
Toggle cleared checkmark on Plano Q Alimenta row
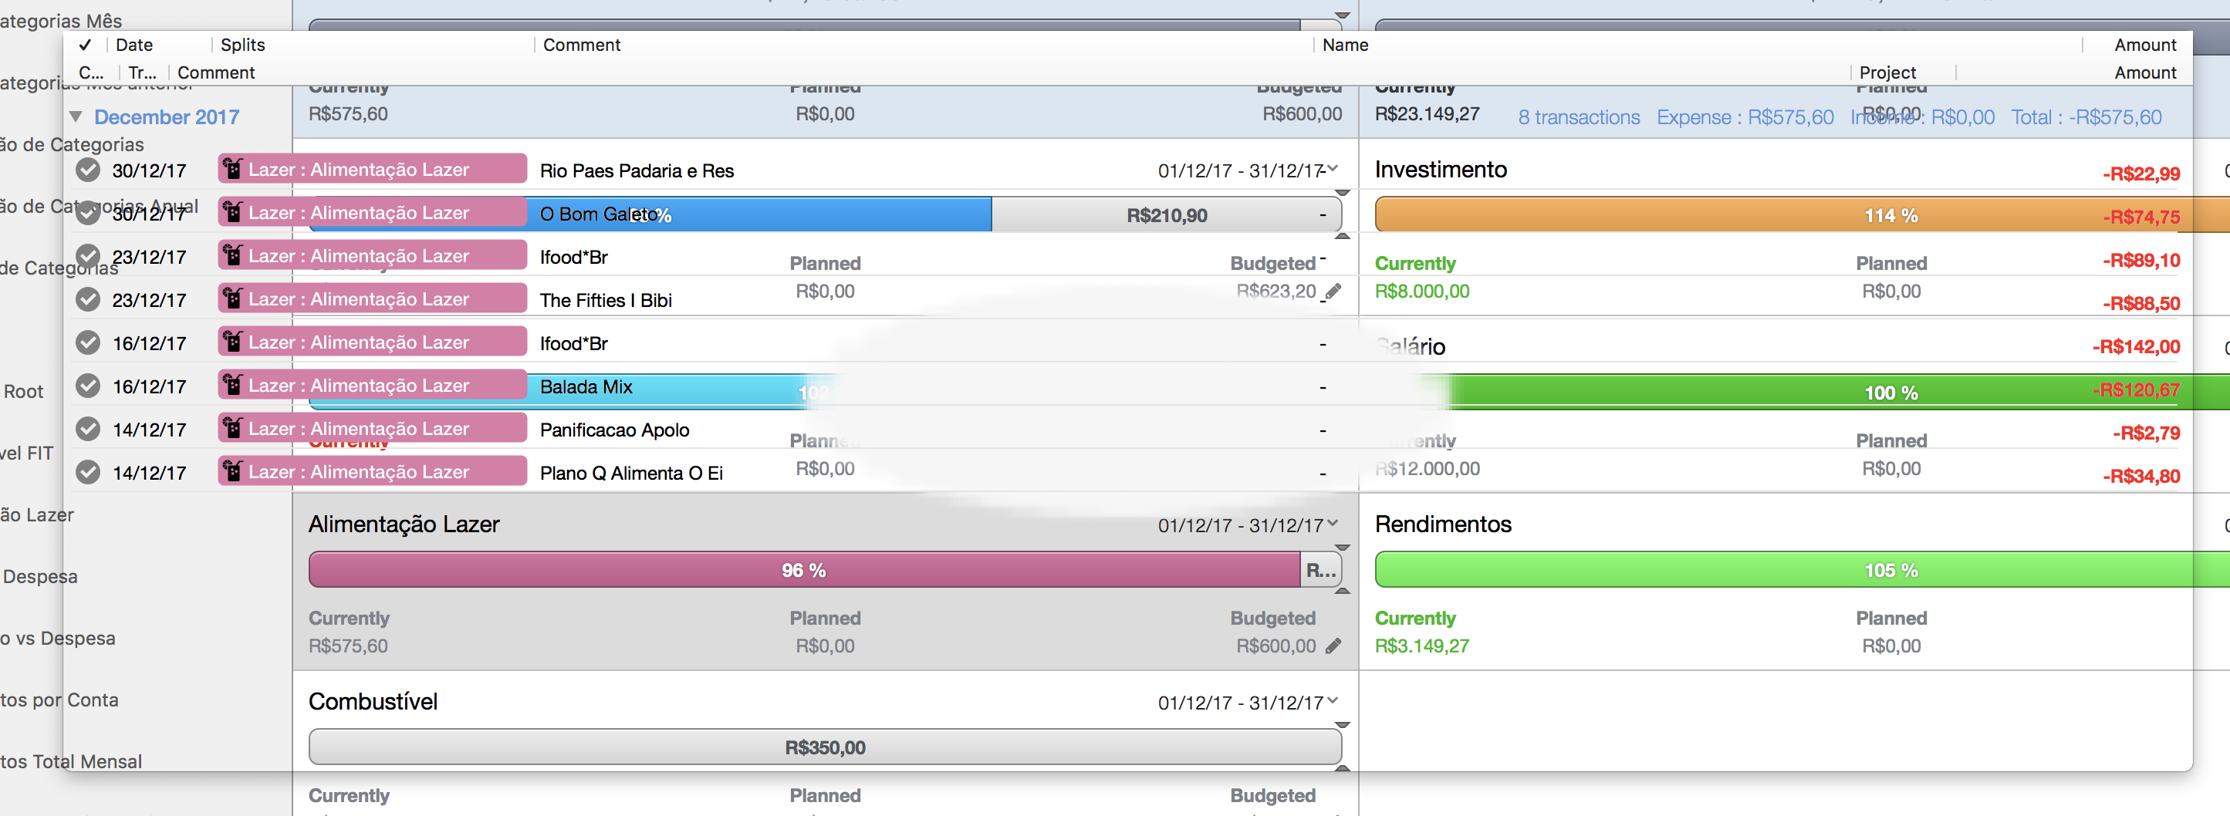coord(87,473)
